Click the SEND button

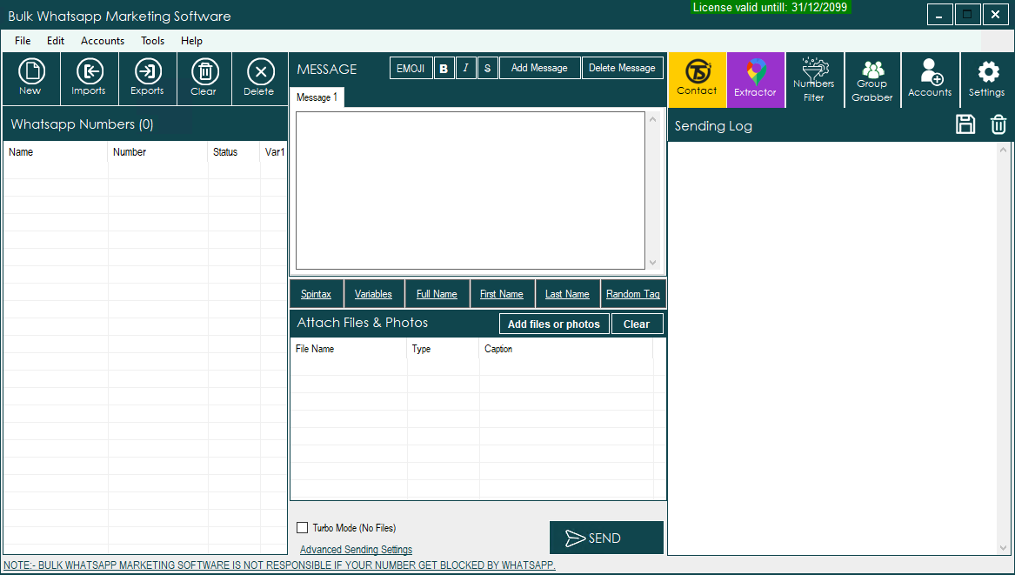pyautogui.click(x=606, y=538)
